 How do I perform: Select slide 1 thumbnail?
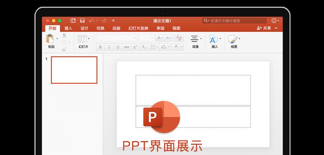pyautogui.click(x=74, y=70)
